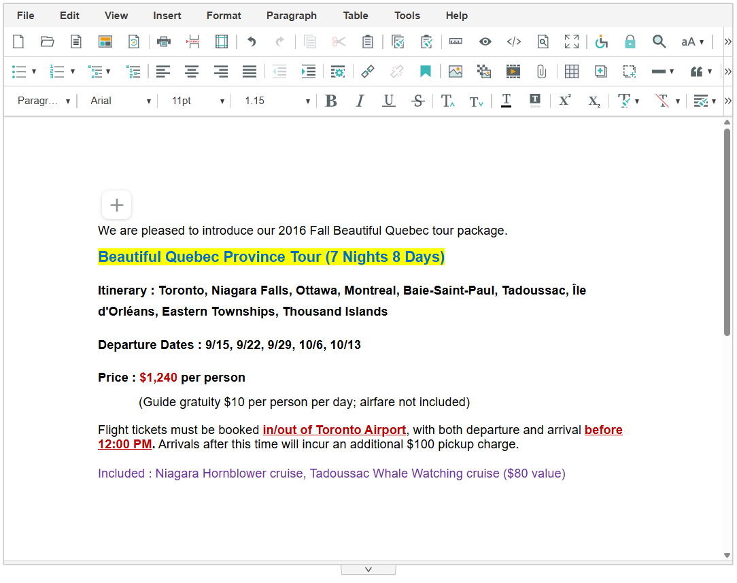Open the aA change case dropdown
The height and width of the screenshot is (583, 737).
click(x=693, y=42)
